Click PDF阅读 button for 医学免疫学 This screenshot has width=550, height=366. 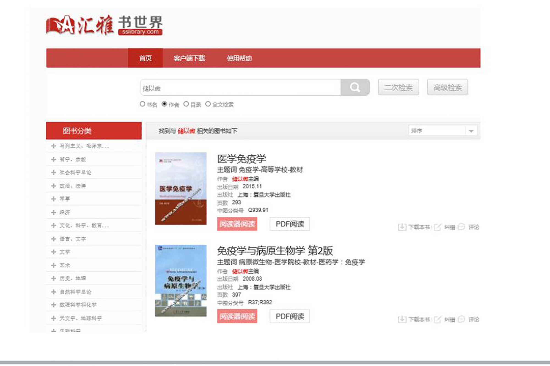click(x=290, y=224)
